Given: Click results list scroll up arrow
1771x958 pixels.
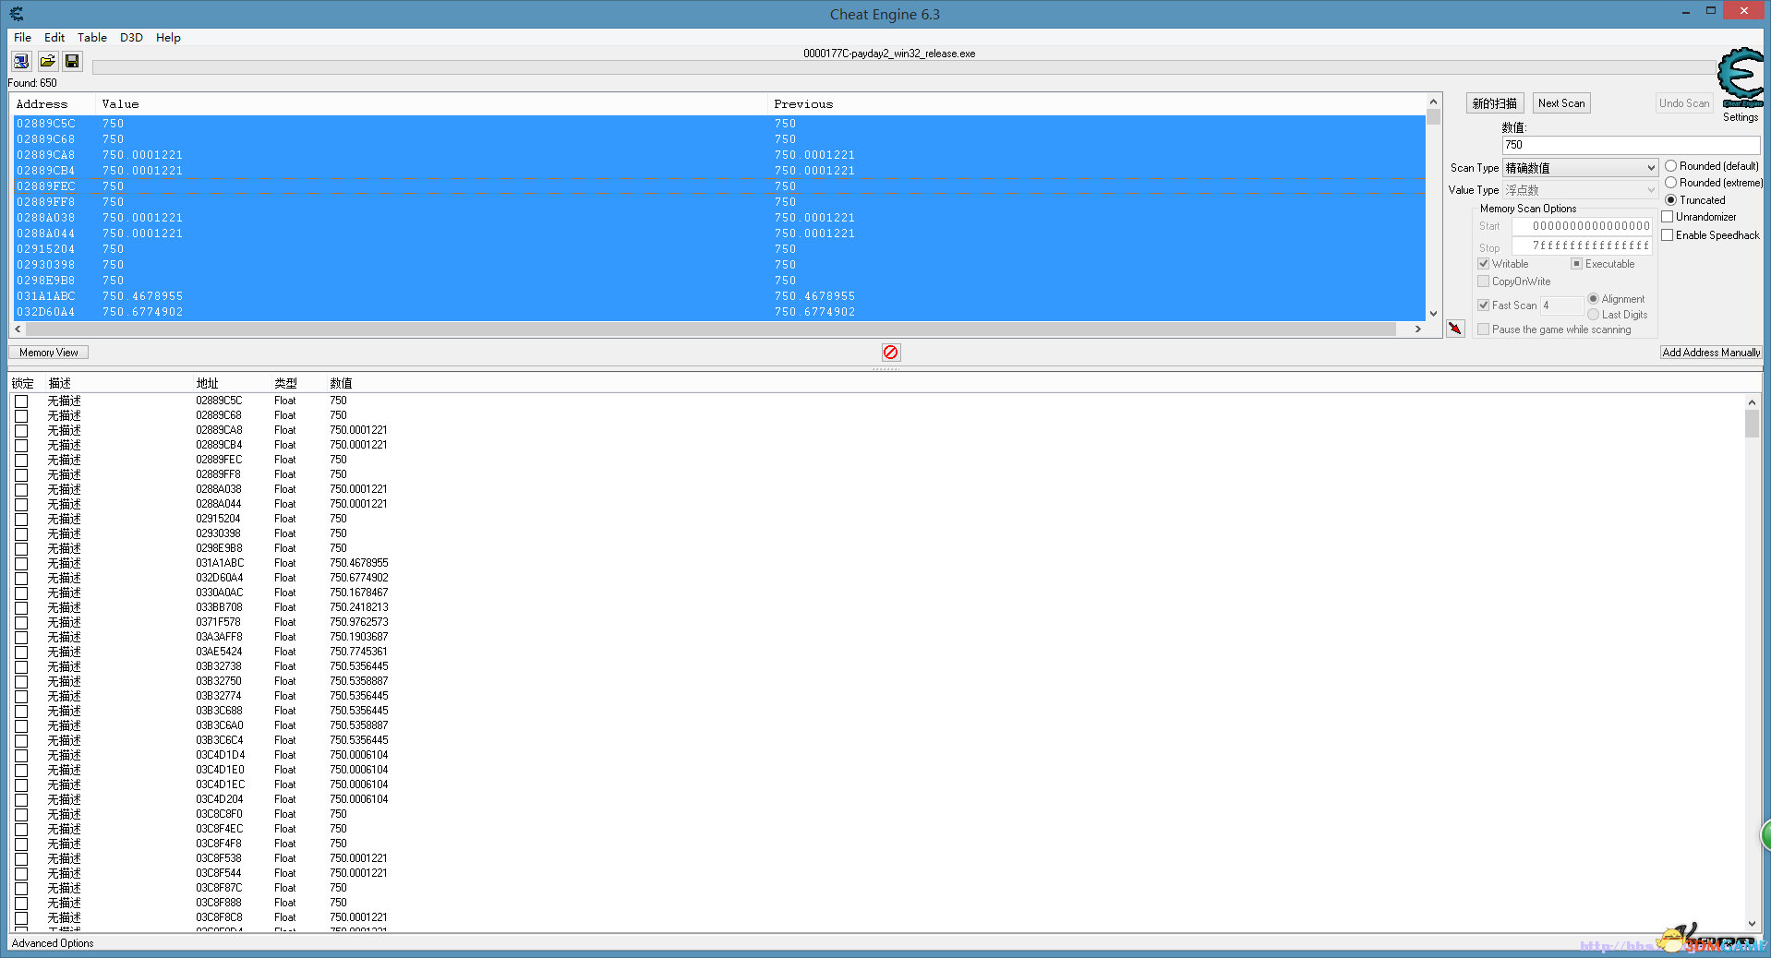Looking at the screenshot, I should tap(1433, 102).
